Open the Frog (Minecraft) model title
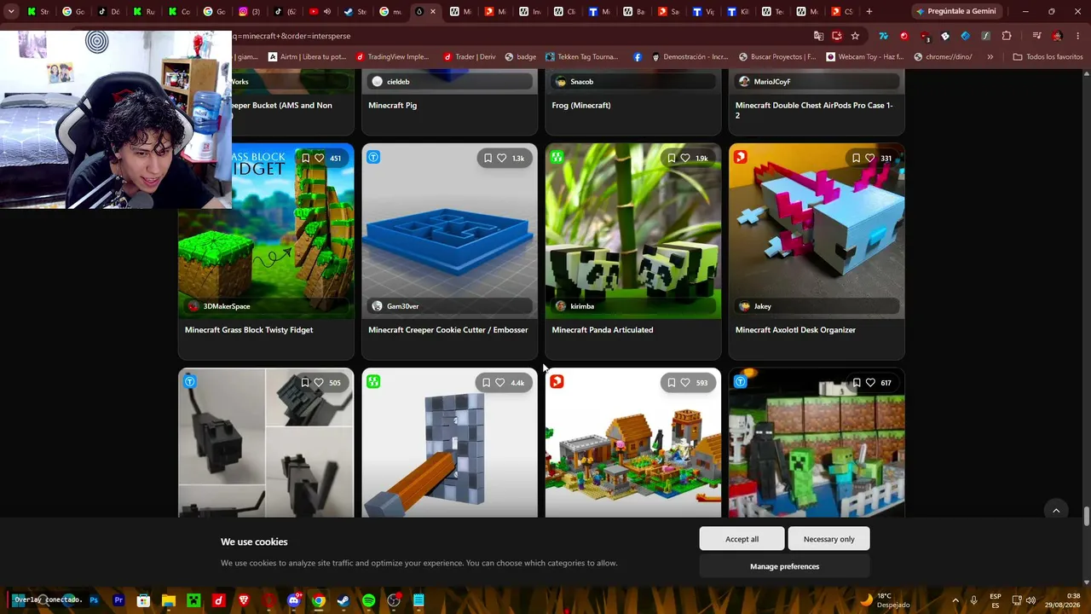Viewport: 1091px width, 614px height. (x=581, y=105)
